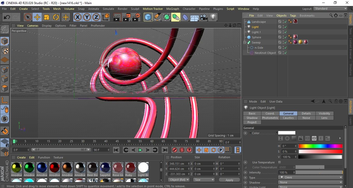Image resolution: width=353 pixels, height=188 pixels.
Task: Enable the Use Temperature checkbox
Action: click(280, 162)
